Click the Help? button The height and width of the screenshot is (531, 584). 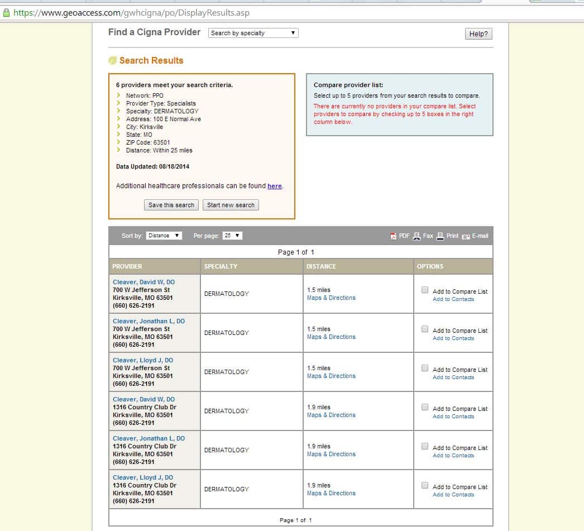478,34
